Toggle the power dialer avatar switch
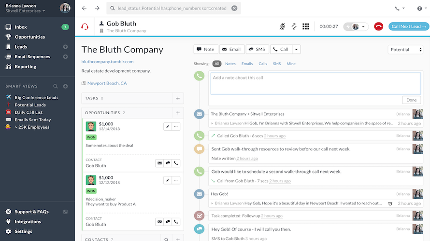Image resolution: width=430 pixels, height=241 pixels. (x=355, y=27)
